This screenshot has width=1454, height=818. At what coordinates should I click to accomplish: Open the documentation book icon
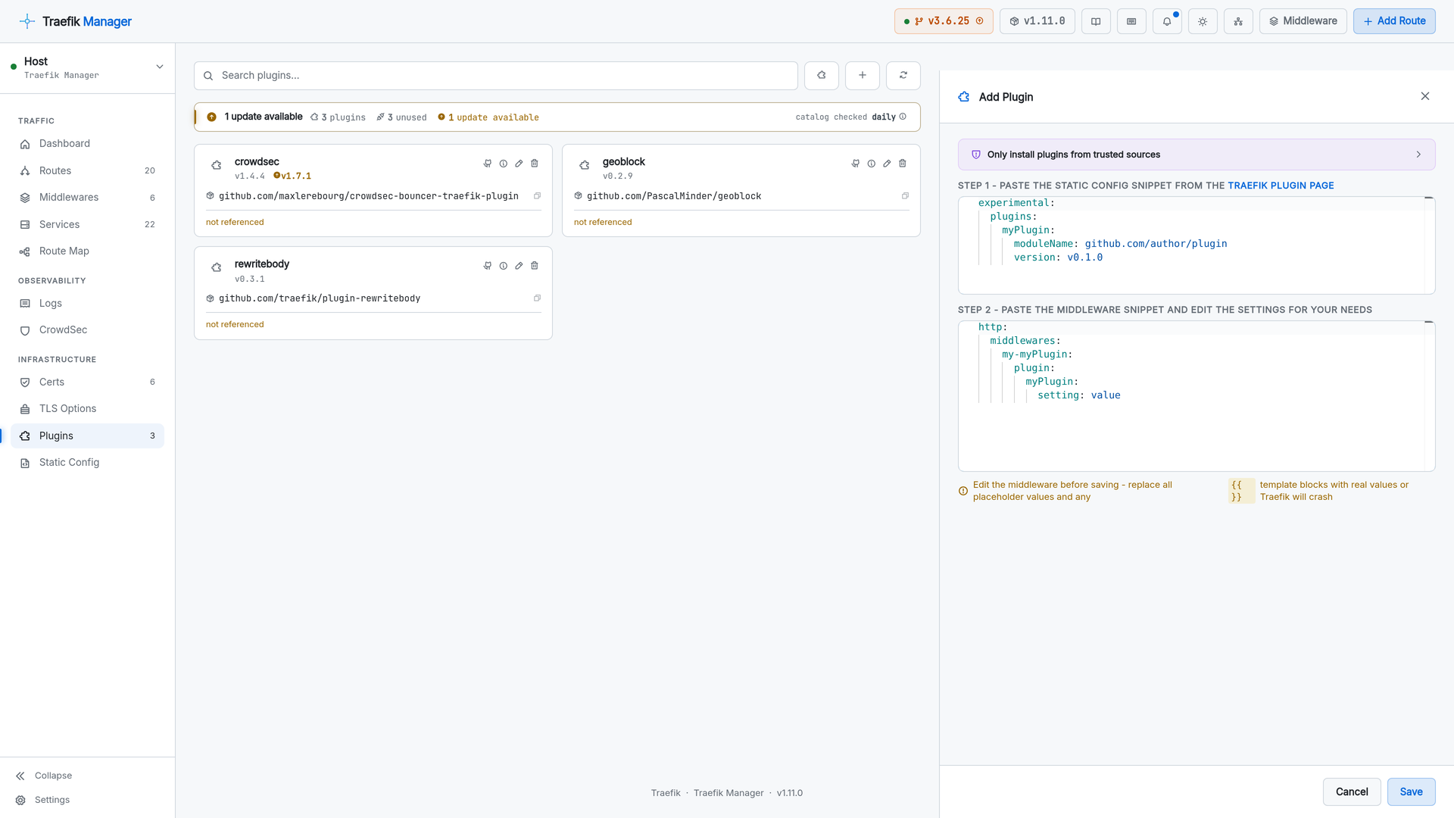pyautogui.click(x=1096, y=21)
